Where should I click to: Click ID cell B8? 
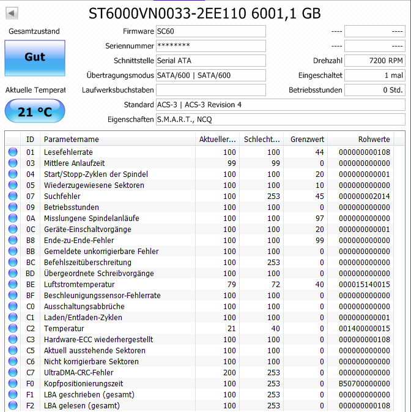[31, 241]
